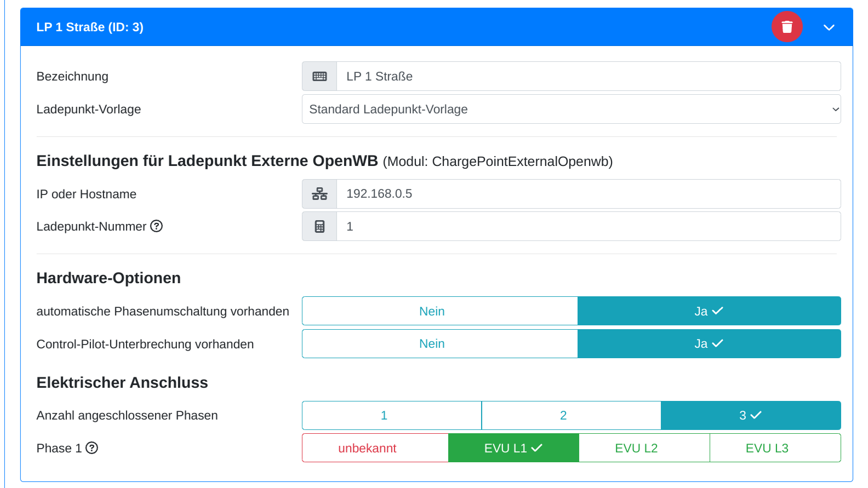Click the keyboard icon beside Bezeichnung
868x488 pixels.
(x=319, y=77)
